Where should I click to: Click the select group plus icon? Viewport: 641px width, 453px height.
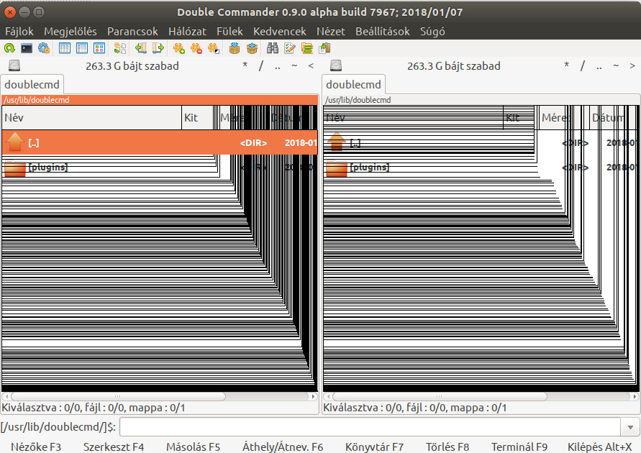179,48
